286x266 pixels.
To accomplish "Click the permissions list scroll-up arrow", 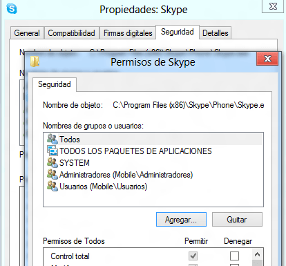I will click(258, 254).
